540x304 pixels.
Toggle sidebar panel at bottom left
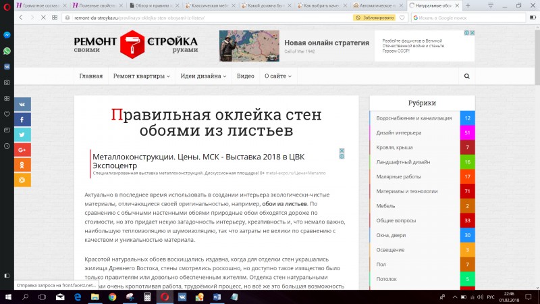pyautogui.click(x=7, y=276)
